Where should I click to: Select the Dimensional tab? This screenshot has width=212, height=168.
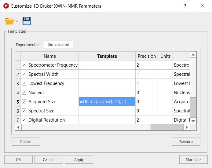(58, 45)
